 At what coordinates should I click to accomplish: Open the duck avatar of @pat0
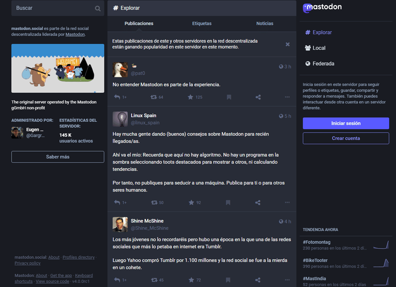coord(120,70)
